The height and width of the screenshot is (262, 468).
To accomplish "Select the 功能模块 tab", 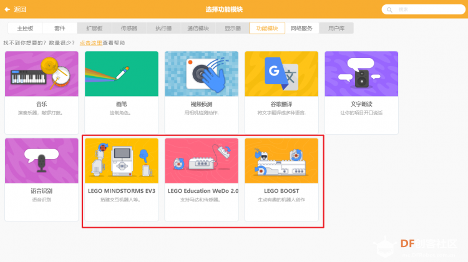I will [267, 28].
